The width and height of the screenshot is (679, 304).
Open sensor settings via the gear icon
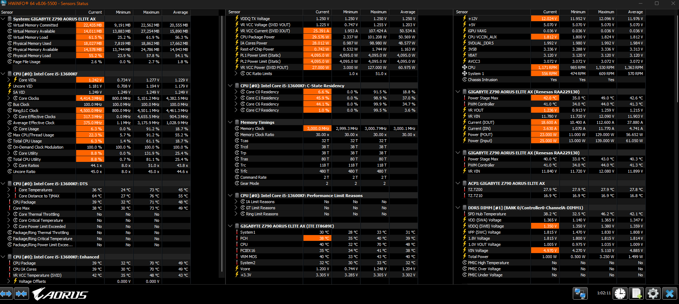coord(653,293)
